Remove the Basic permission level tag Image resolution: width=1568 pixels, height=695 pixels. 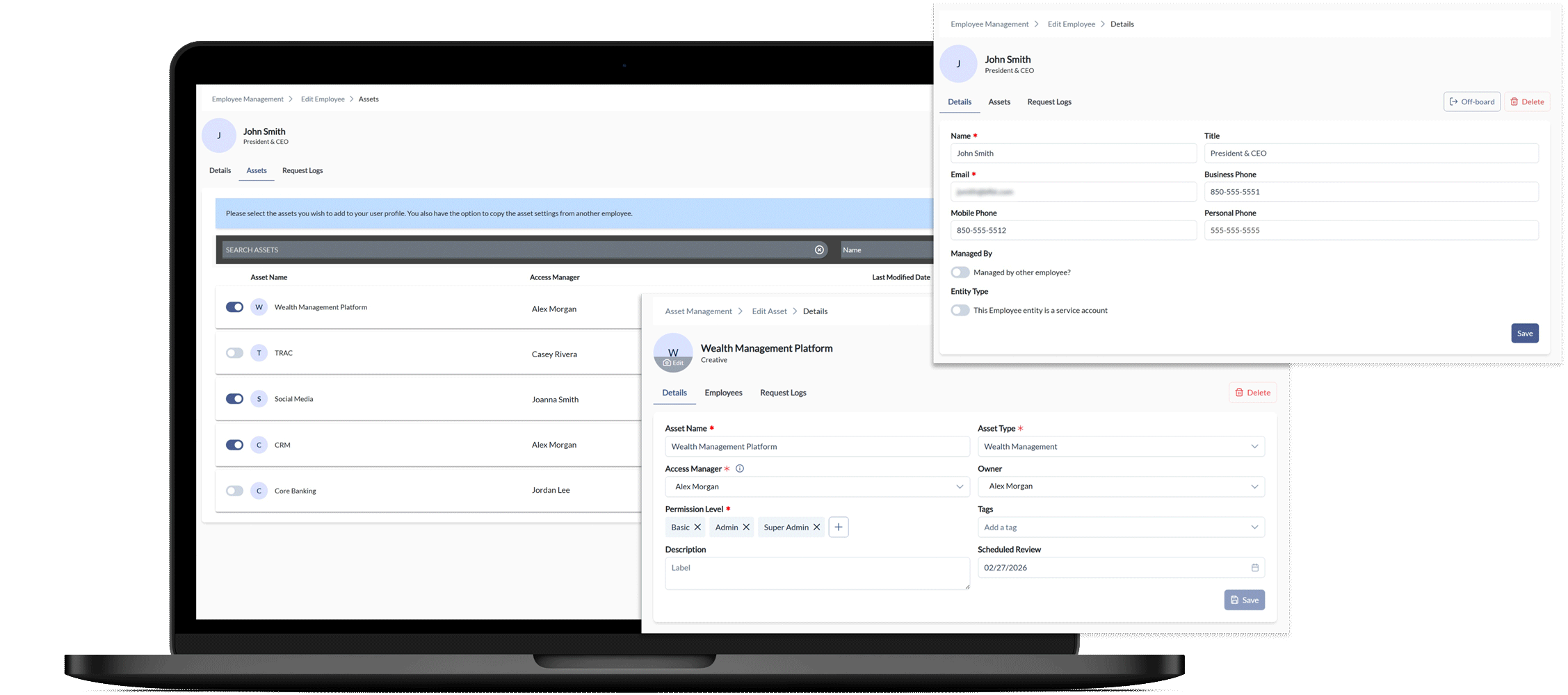[x=697, y=528]
